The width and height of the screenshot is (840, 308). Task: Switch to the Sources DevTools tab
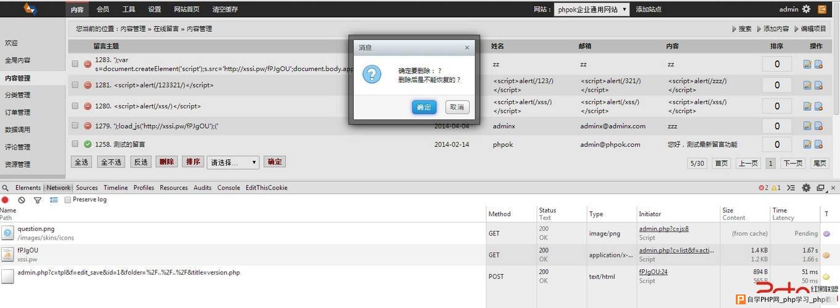(x=87, y=188)
